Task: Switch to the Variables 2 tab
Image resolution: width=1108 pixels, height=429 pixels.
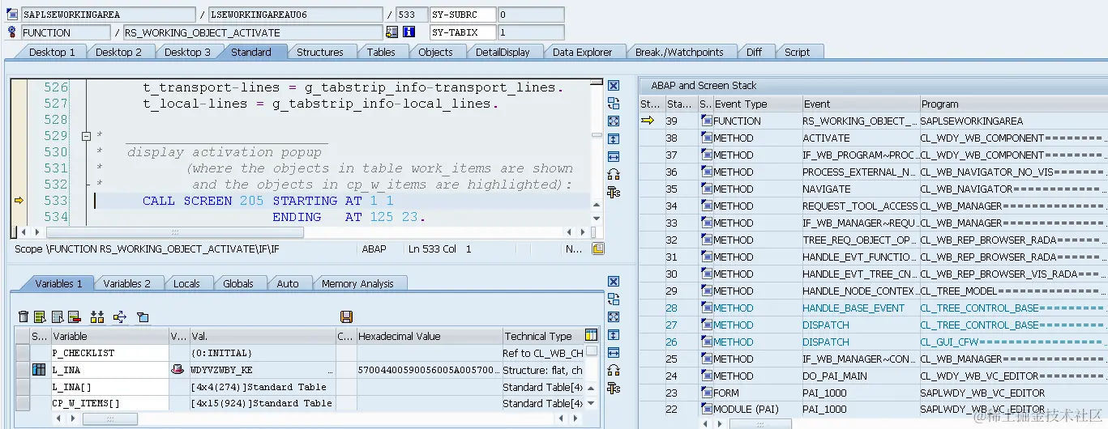Action: 127,283
